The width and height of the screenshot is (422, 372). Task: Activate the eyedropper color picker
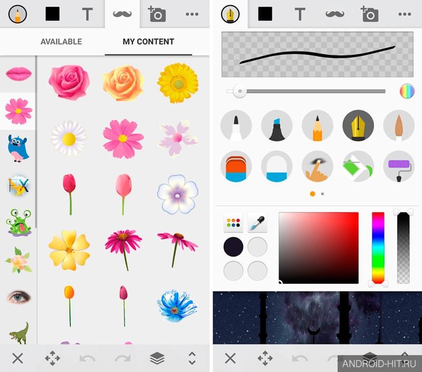tap(257, 222)
